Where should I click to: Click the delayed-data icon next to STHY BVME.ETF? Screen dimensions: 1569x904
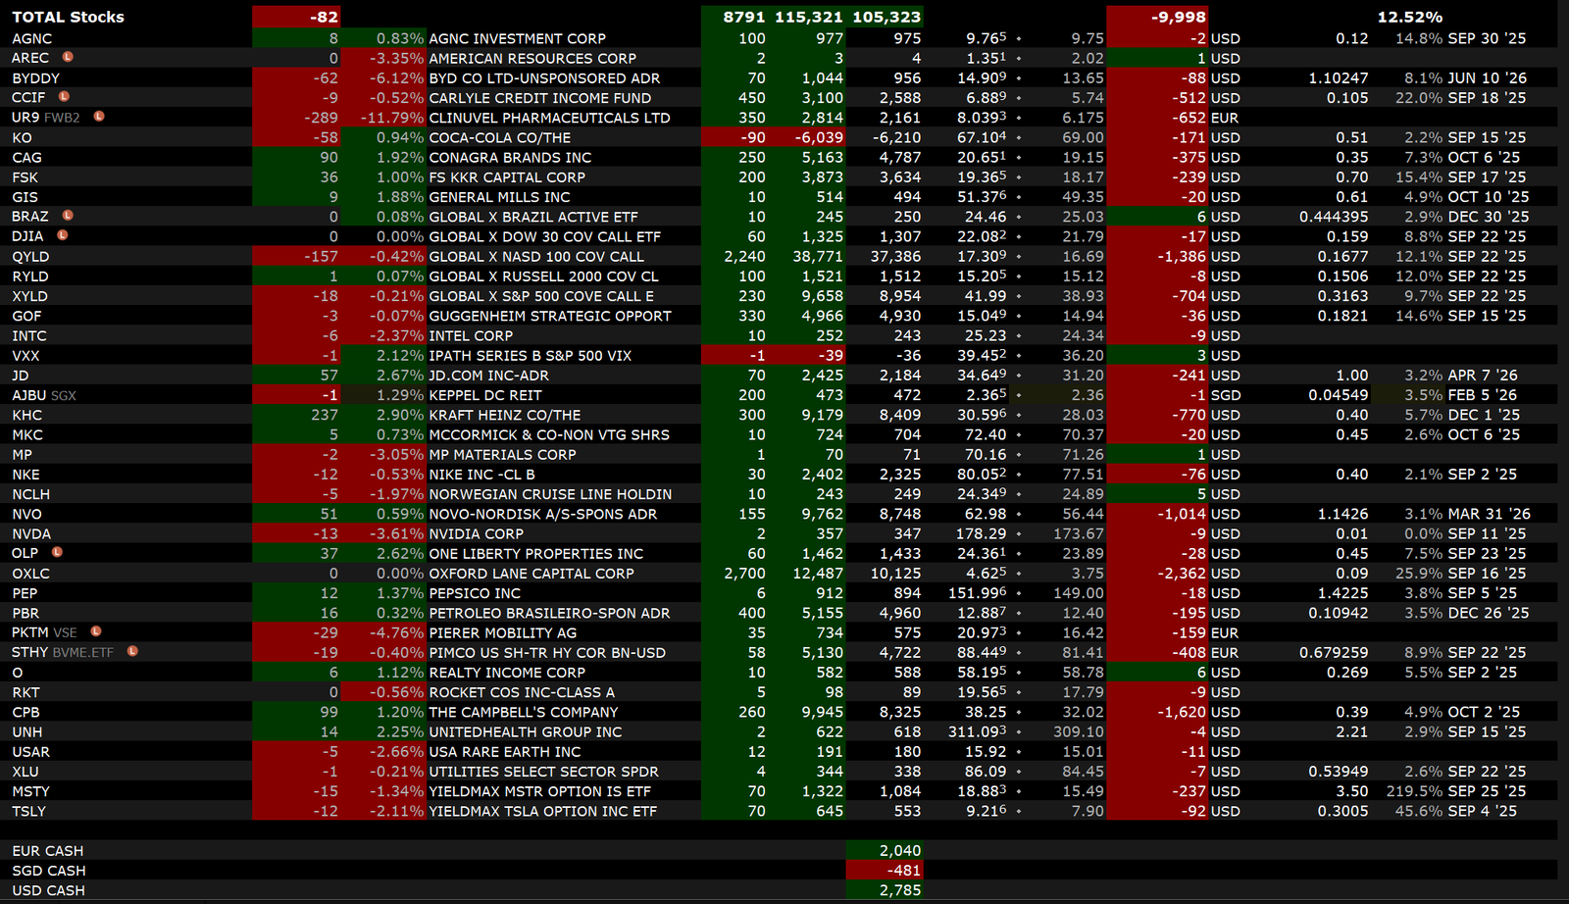132,652
